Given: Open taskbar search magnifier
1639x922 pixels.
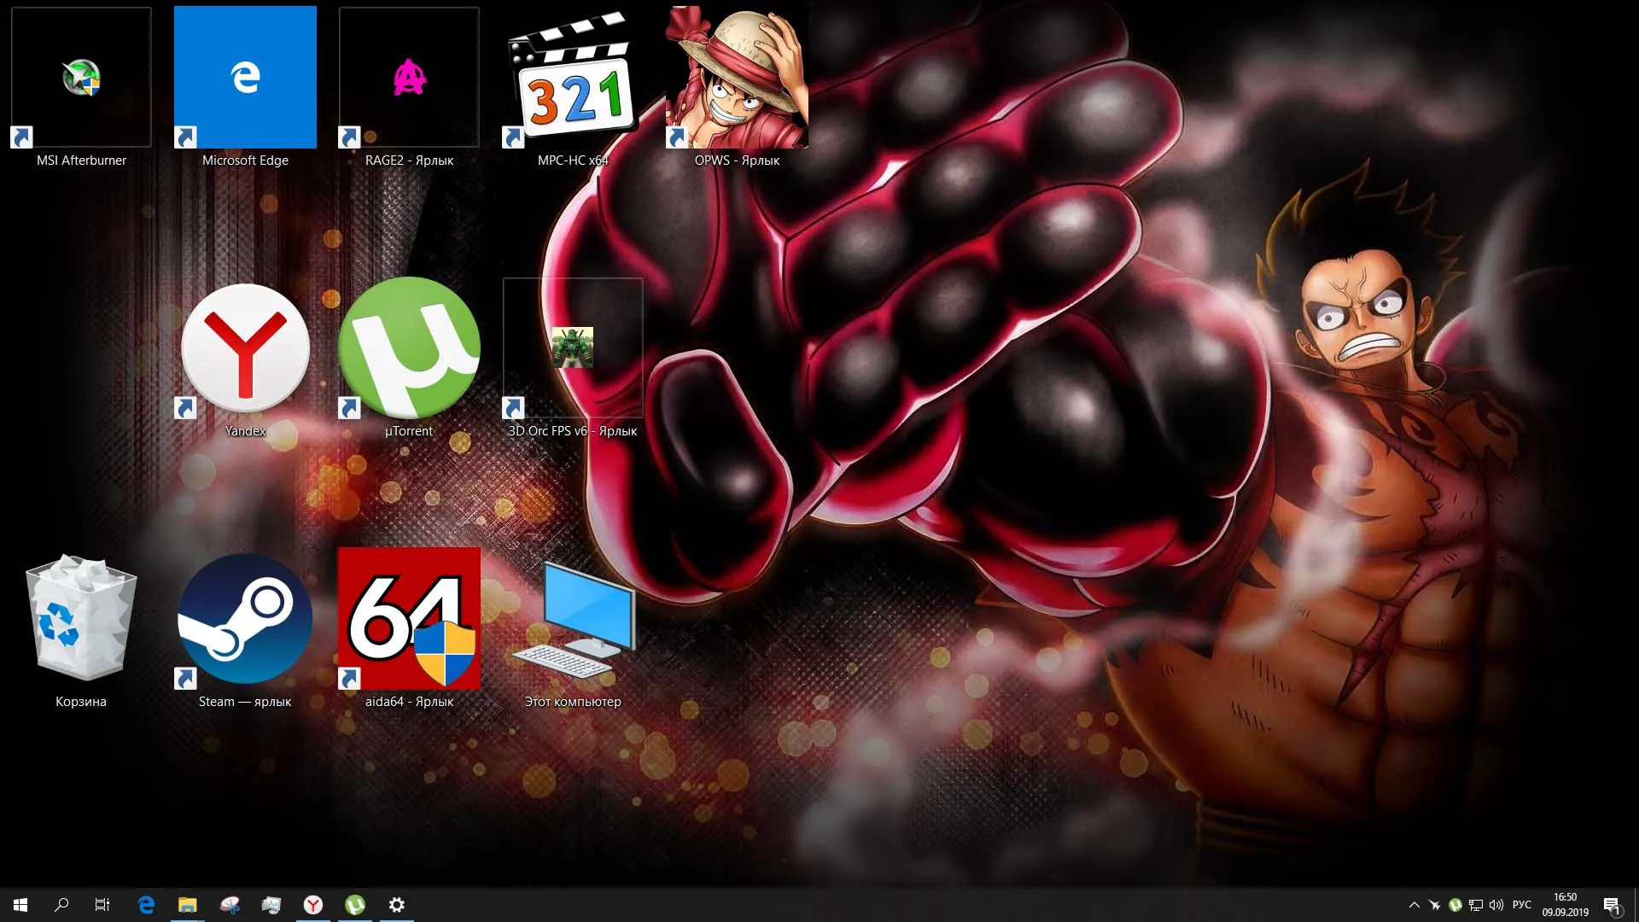Looking at the screenshot, I should (61, 905).
